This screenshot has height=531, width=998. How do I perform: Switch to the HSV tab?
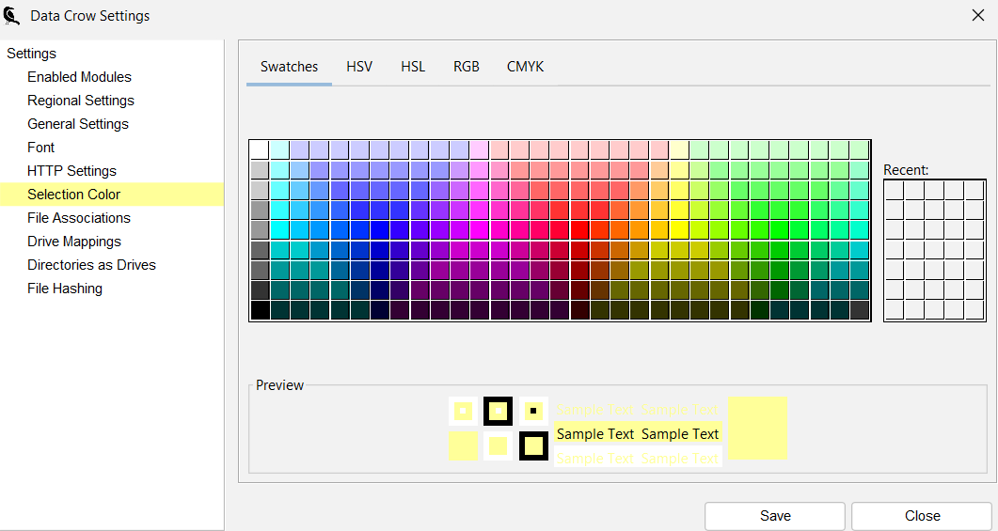coord(359,67)
